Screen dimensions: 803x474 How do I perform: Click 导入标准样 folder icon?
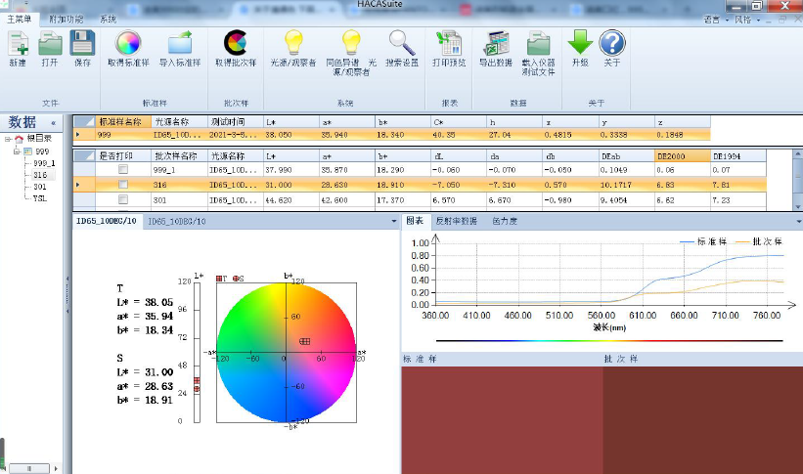click(180, 44)
